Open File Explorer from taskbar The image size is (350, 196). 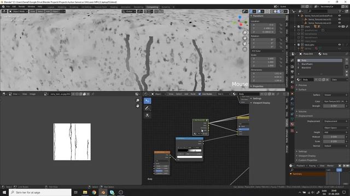(85, 192)
